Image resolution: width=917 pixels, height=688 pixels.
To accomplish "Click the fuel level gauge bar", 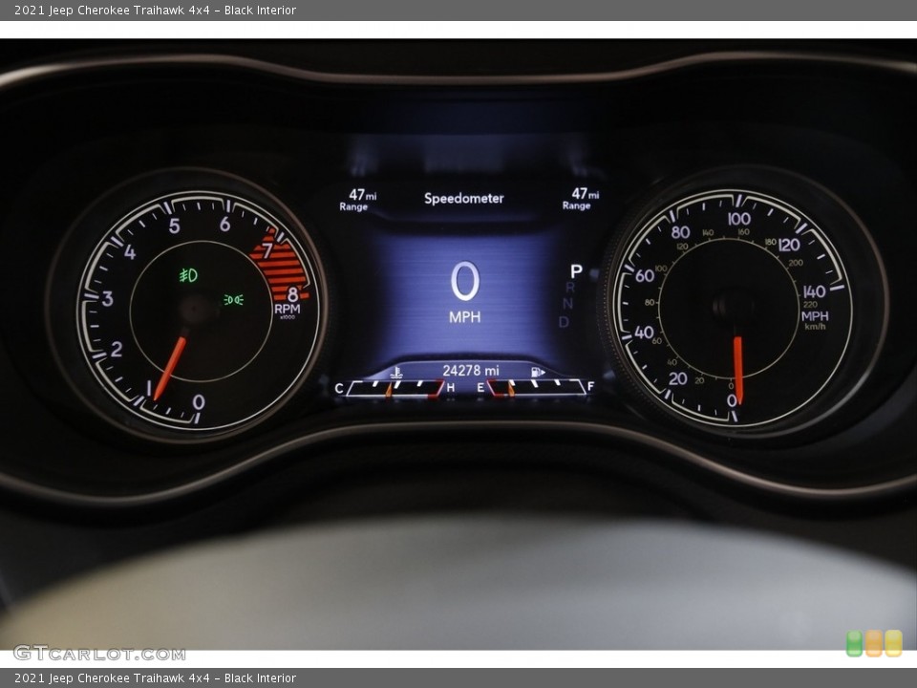I will tap(537, 388).
